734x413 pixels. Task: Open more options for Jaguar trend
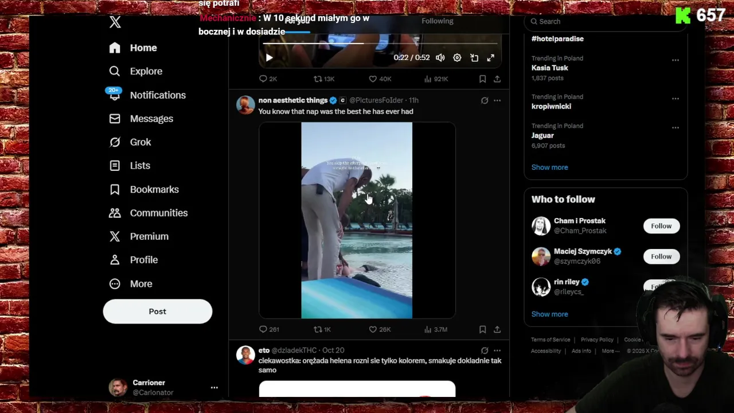676,128
